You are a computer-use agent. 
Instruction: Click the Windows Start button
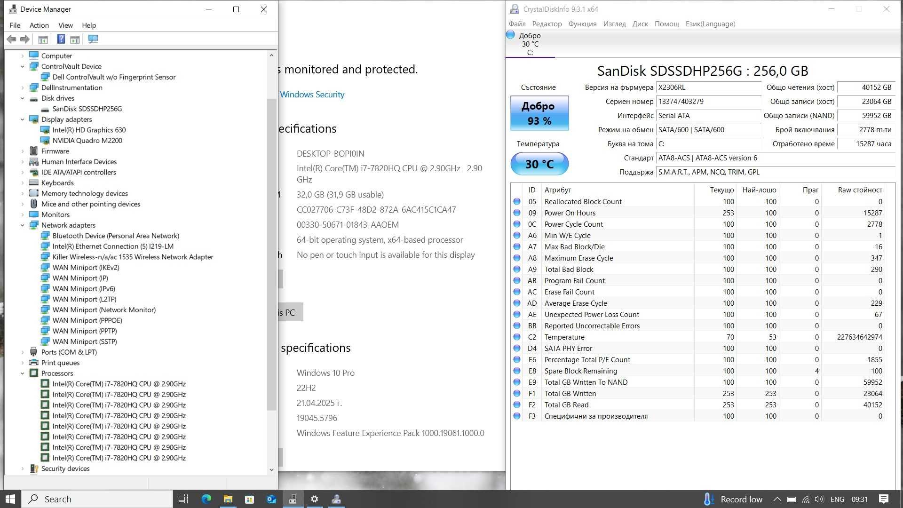pyautogui.click(x=10, y=499)
